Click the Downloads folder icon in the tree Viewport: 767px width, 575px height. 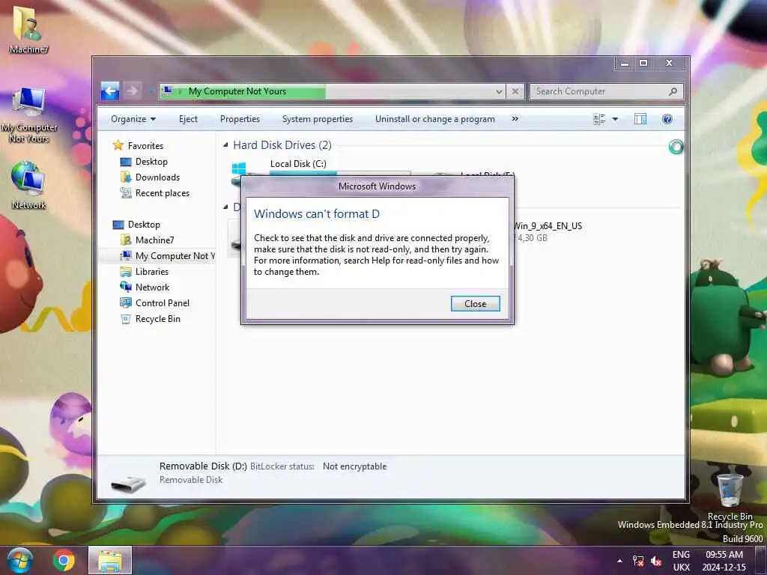click(126, 177)
